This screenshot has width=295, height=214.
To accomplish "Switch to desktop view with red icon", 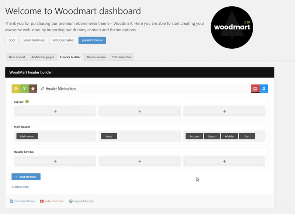I will [255, 89].
